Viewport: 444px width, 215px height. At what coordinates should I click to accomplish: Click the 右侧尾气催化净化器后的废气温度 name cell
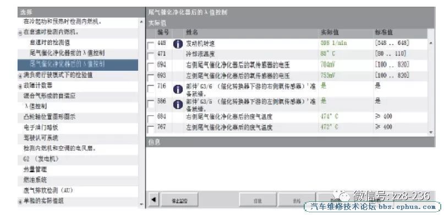click(229, 117)
